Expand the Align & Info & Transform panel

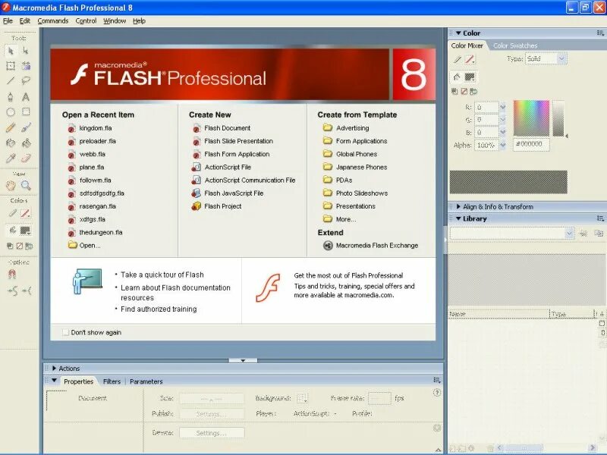click(x=458, y=206)
